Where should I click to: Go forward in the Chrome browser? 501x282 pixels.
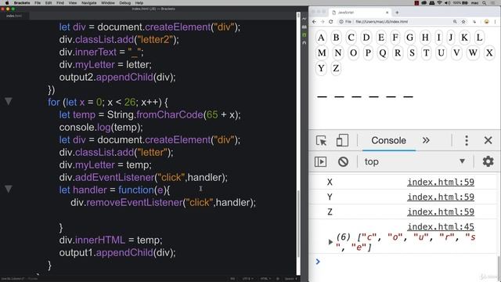coord(323,22)
